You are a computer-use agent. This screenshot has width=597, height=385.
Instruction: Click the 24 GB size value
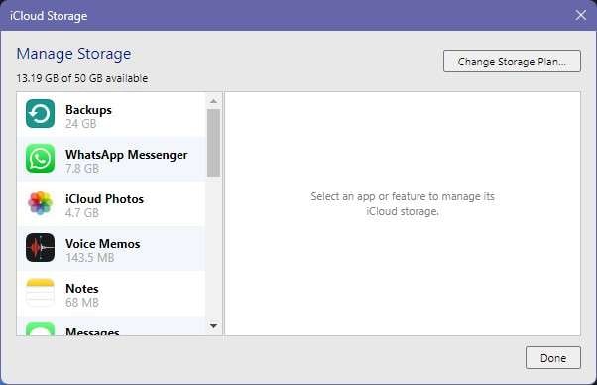pyautogui.click(x=80, y=124)
